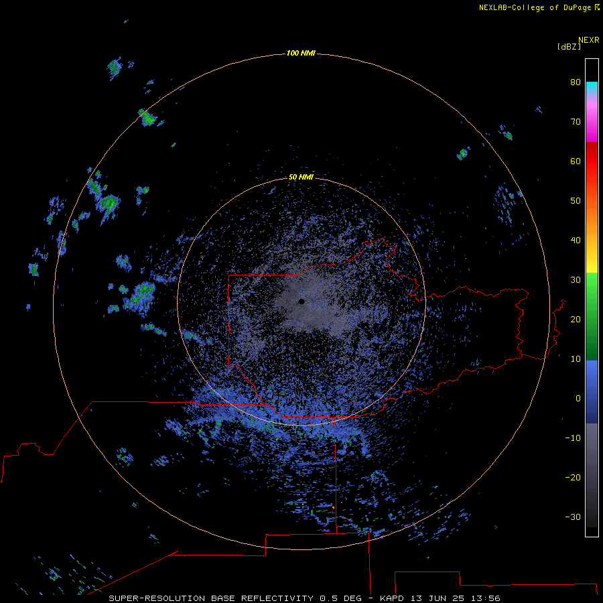This screenshot has height=603, width=603.
Task: Click the NEXR label above color scale
Action: pyautogui.click(x=588, y=40)
